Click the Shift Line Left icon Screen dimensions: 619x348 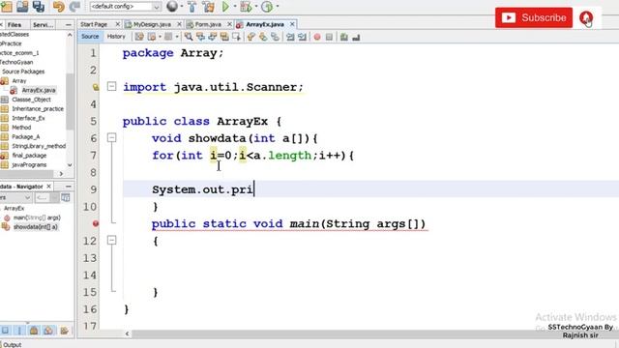290,37
